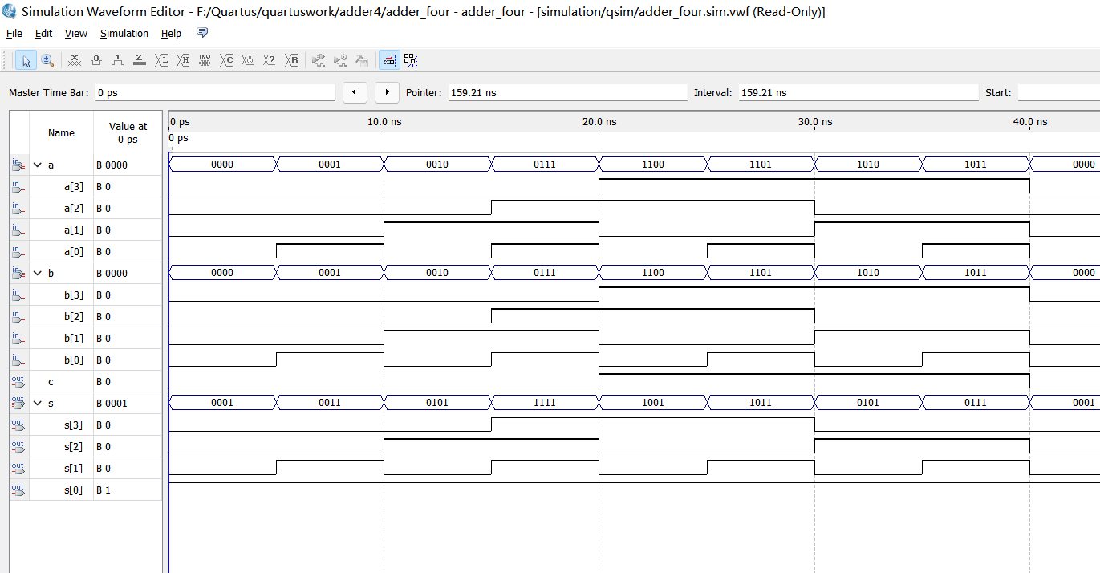Click the Invert (INV) waveform tool

205,60
